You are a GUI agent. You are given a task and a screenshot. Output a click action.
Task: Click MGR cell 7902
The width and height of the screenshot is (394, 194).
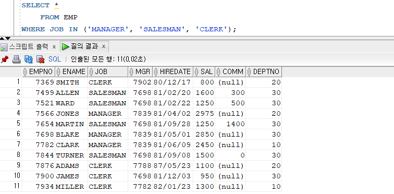point(140,82)
